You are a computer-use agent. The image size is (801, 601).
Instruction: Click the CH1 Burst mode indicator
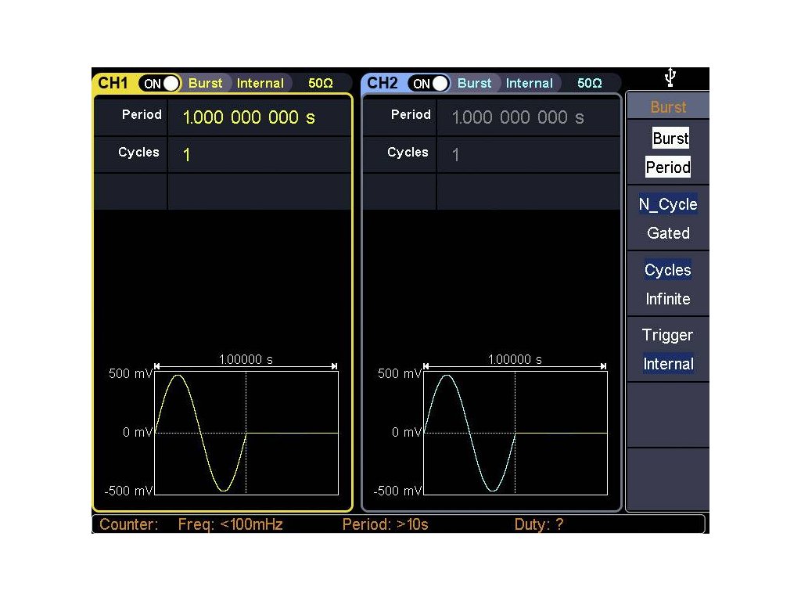coord(206,83)
